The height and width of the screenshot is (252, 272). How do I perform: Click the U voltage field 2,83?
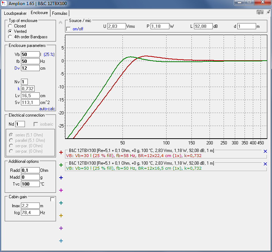point(116,26)
